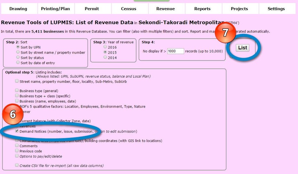Click the 'Optional step 5' label
The image size is (298, 174).
20,72
